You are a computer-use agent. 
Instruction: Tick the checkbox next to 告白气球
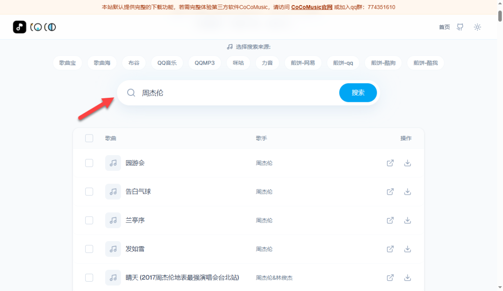click(x=89, y=191)
